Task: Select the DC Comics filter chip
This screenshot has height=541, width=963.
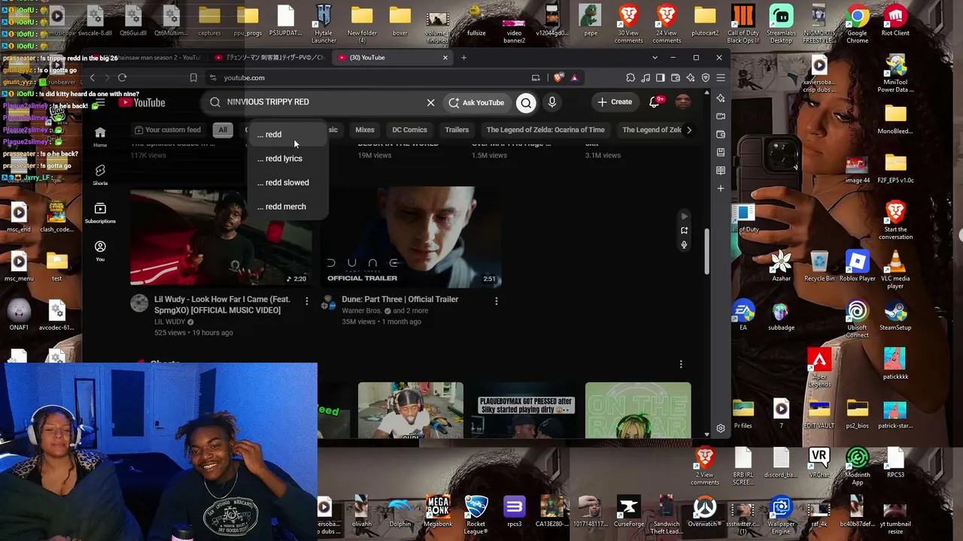Action: pyautogui.click(x=409, y=130)
